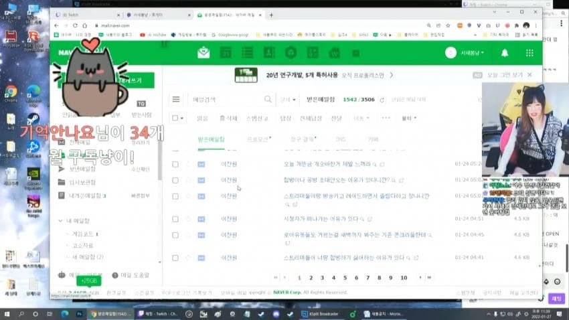Open 임시보관함 drafts folder
569x320 pixels.
(x=82, y=182)
